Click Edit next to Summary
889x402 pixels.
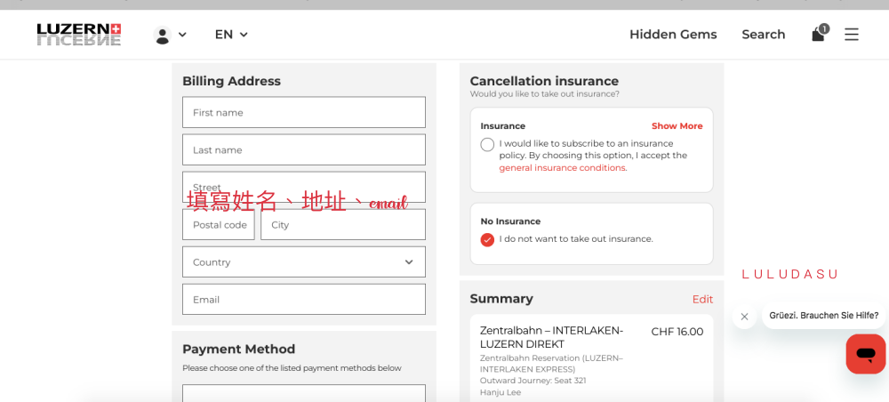coord(702,299)
